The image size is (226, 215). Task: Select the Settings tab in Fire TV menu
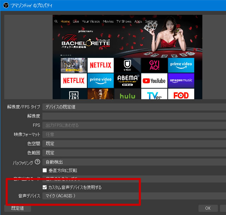151,22
